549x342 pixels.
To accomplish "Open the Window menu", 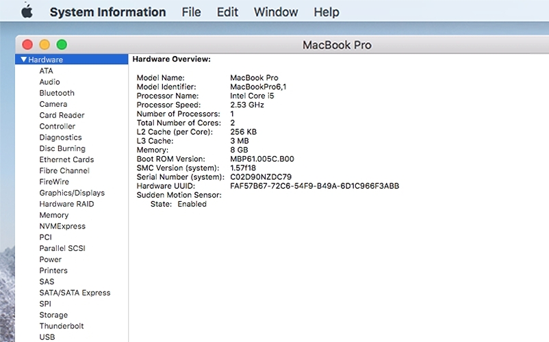I will pyautogui.click(x=276, y=12).
